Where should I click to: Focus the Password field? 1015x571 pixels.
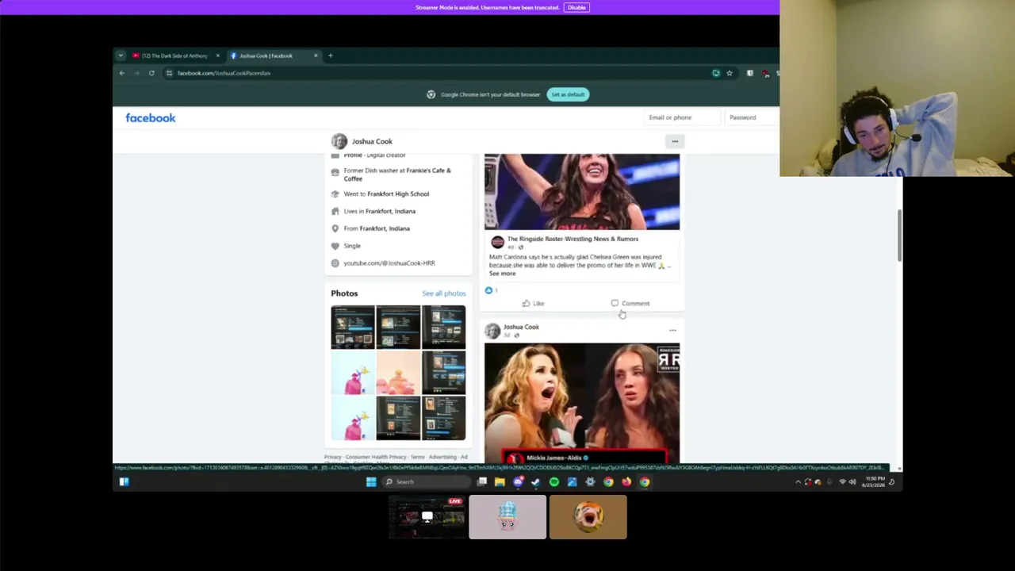(x=752, y=117)
